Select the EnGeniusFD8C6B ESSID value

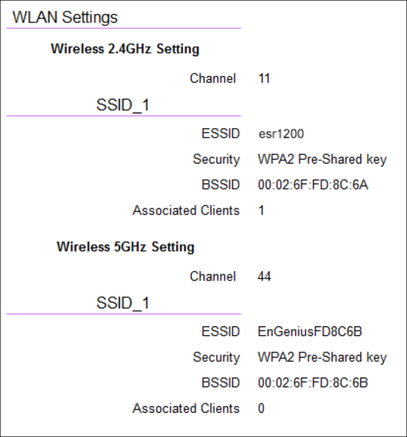310,332
